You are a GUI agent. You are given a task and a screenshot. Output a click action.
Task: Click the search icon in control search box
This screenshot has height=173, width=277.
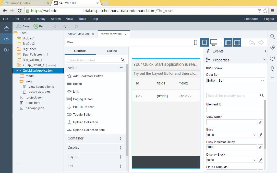(123, 60)
